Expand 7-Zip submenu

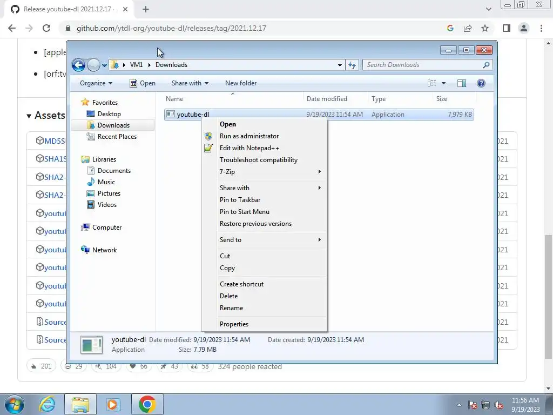(x=264, y=172)
